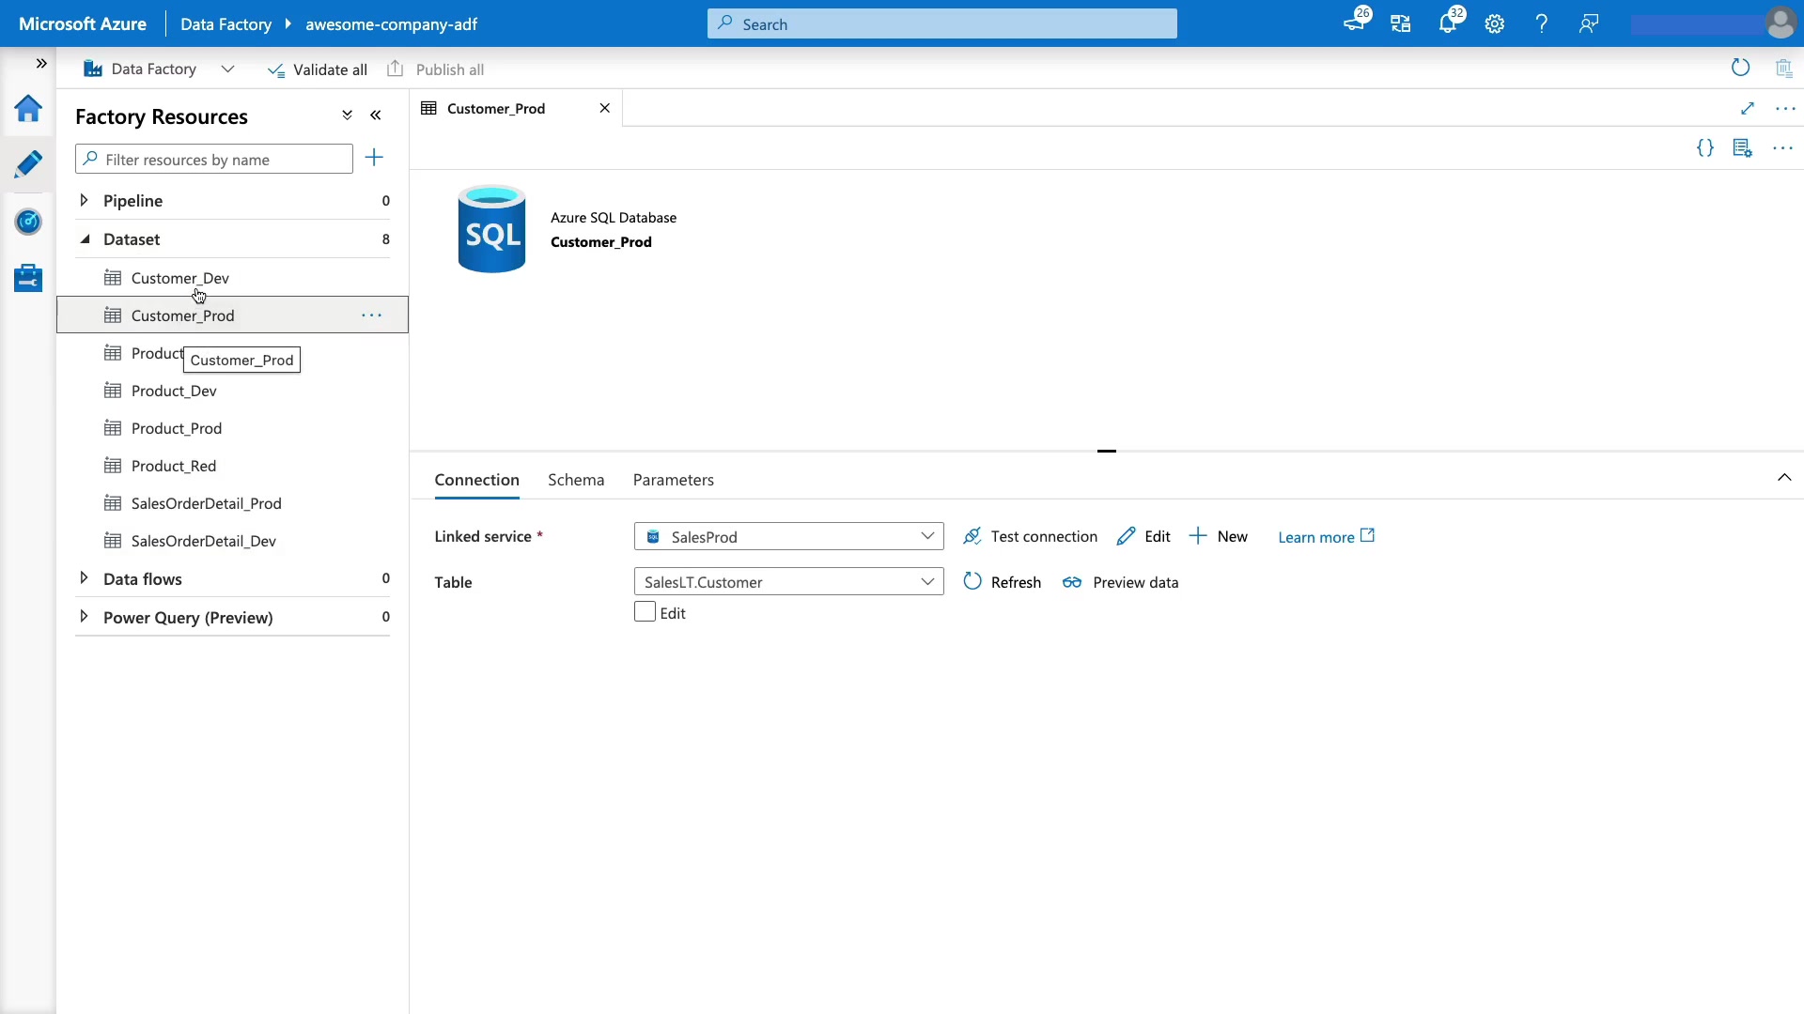The width and height of the screenshot is (1804, 1014).
Task: Open the Author pencil icon in sidebar
Action: click(28, 164)
